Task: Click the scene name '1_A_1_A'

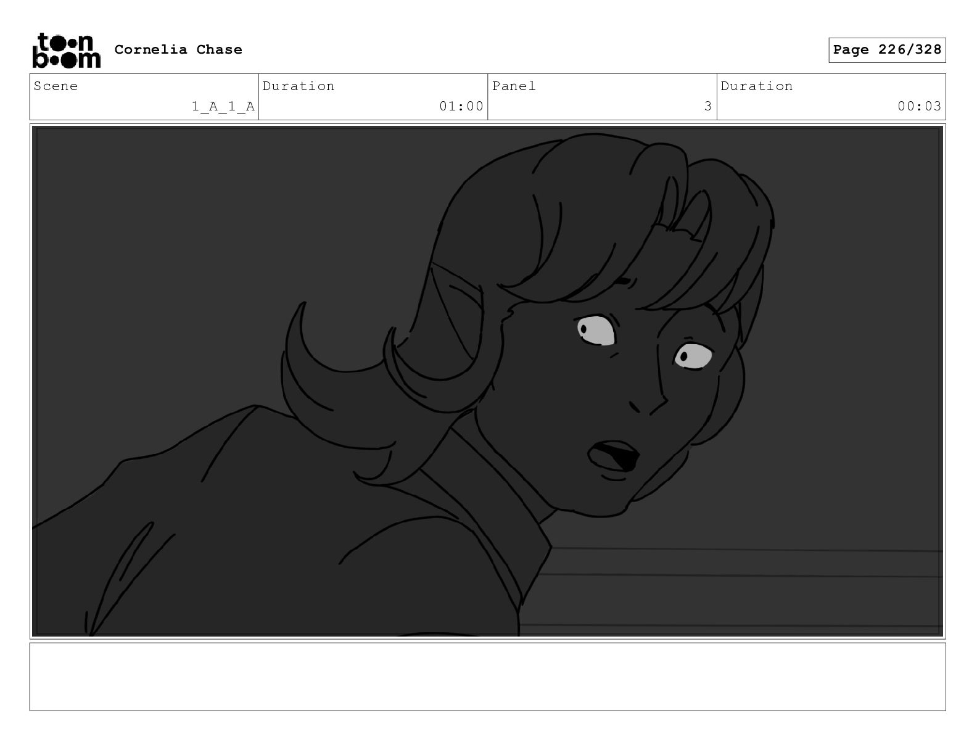Action: (x=223, y=106)
